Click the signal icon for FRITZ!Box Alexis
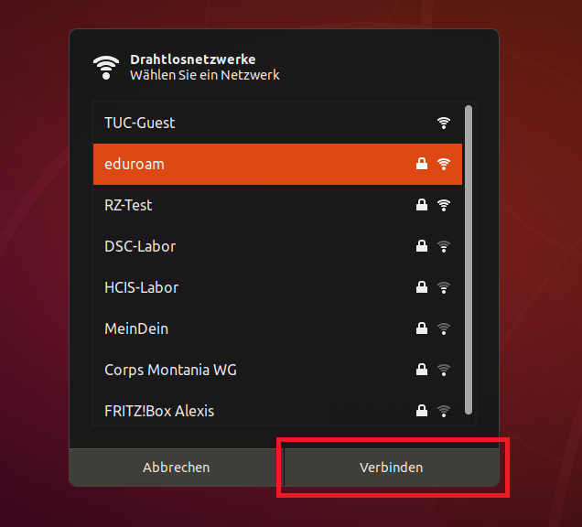Image resolution: width=582 pixels, height=527 pixels. pos(444,411)
